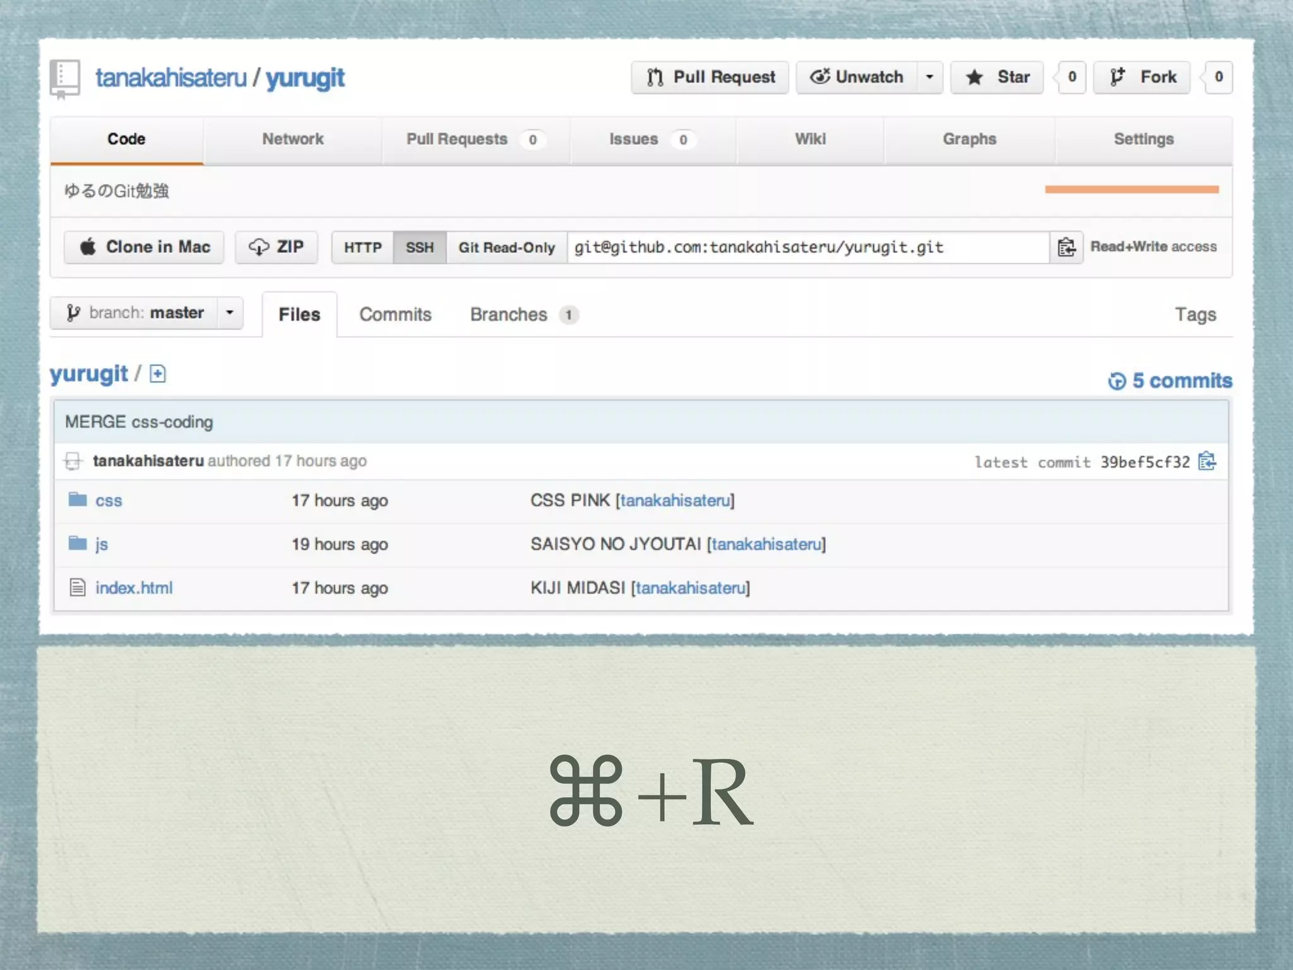Select Git Read-Only protocol

506,247
